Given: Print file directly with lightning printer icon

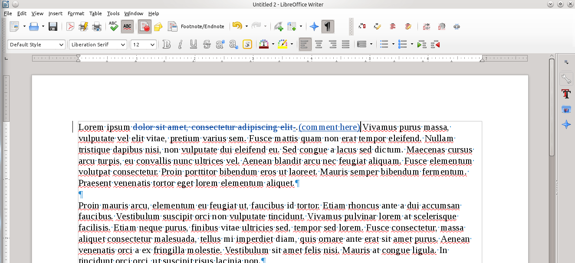Looking at the screenshot, I should [x=83, y=26].
